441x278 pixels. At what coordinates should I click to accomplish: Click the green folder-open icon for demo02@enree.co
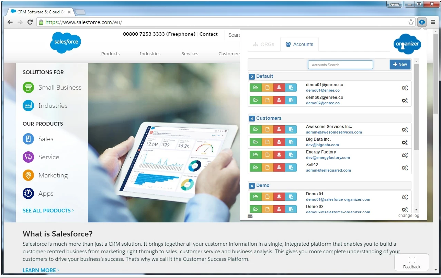point(256,100)
